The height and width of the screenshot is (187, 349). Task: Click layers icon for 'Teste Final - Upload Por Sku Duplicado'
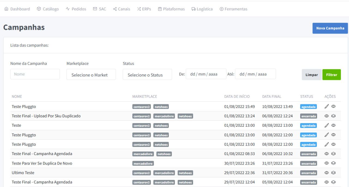click(x=333, y=116)
